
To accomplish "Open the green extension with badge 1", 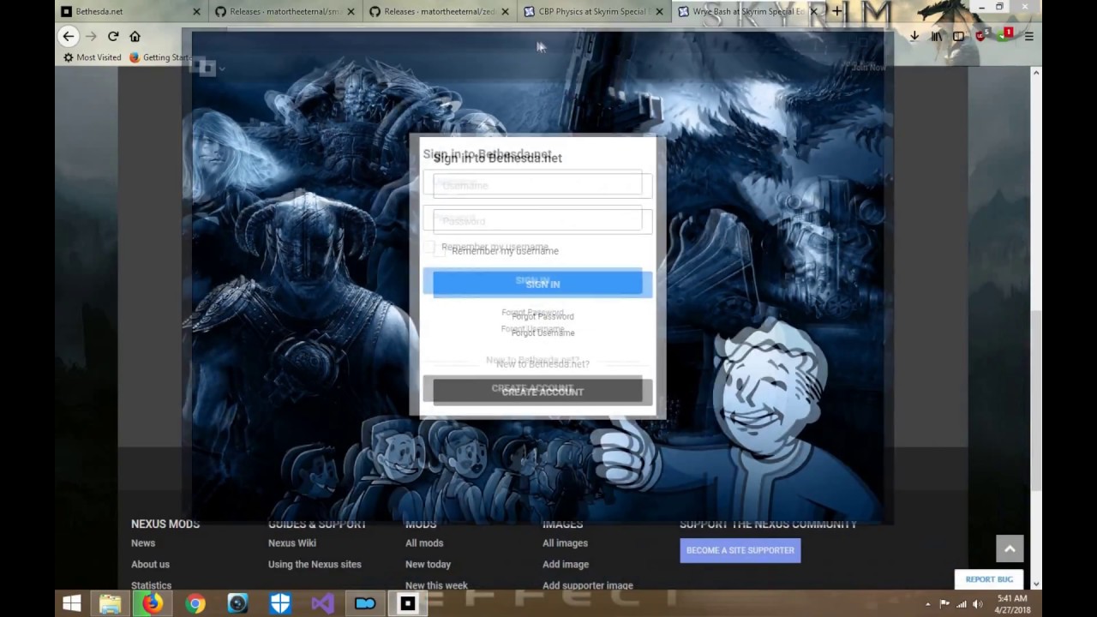I will (1005, 35).
